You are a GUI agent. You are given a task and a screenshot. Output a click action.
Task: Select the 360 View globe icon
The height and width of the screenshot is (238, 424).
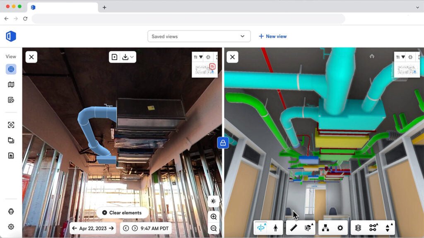coord(11,69)
